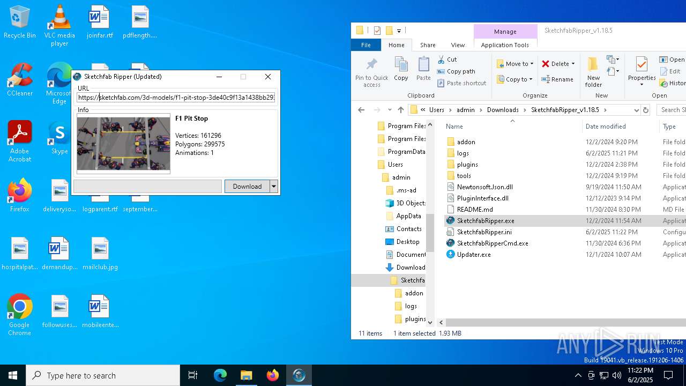Click the F1 Pit Stop model thumbnail
The image size is (686, 386).
123,144
